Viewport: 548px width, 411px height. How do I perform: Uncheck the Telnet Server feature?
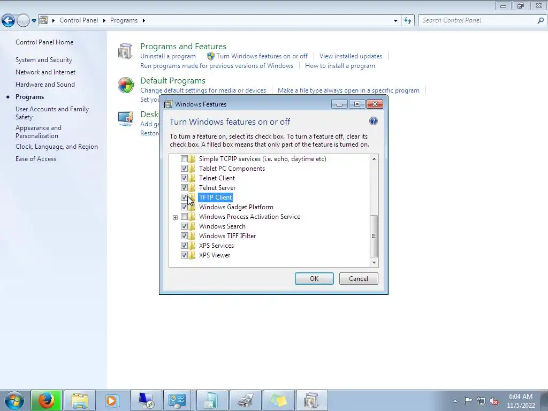[184, 188]
